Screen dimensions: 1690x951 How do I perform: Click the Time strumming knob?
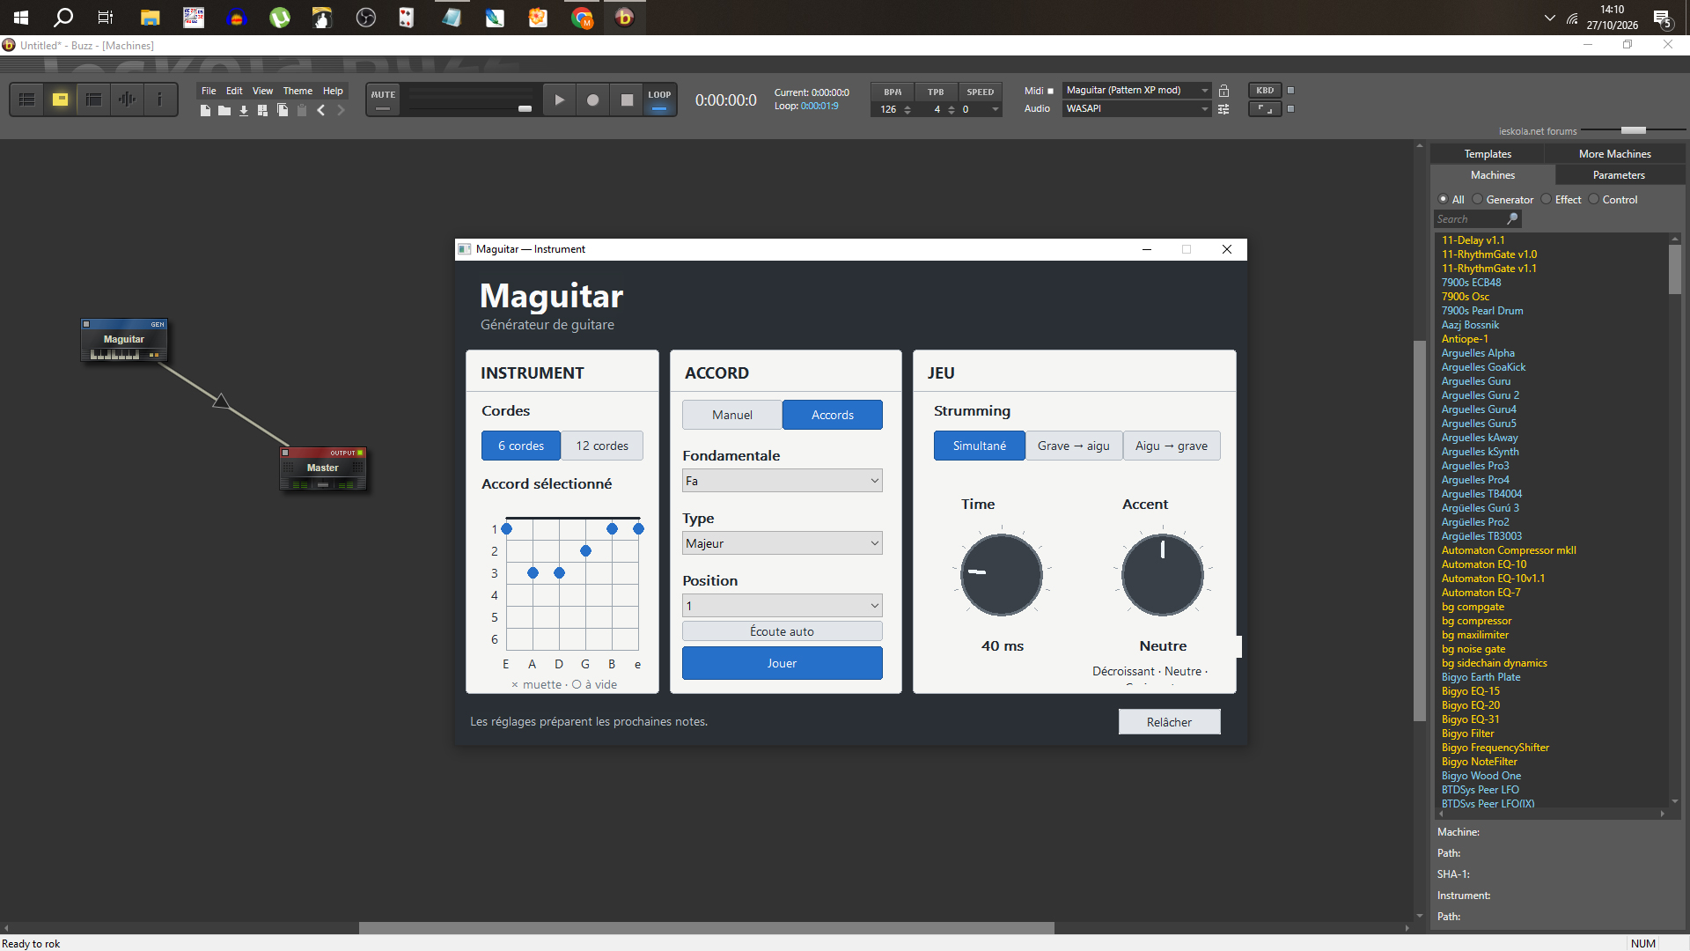1002,575
